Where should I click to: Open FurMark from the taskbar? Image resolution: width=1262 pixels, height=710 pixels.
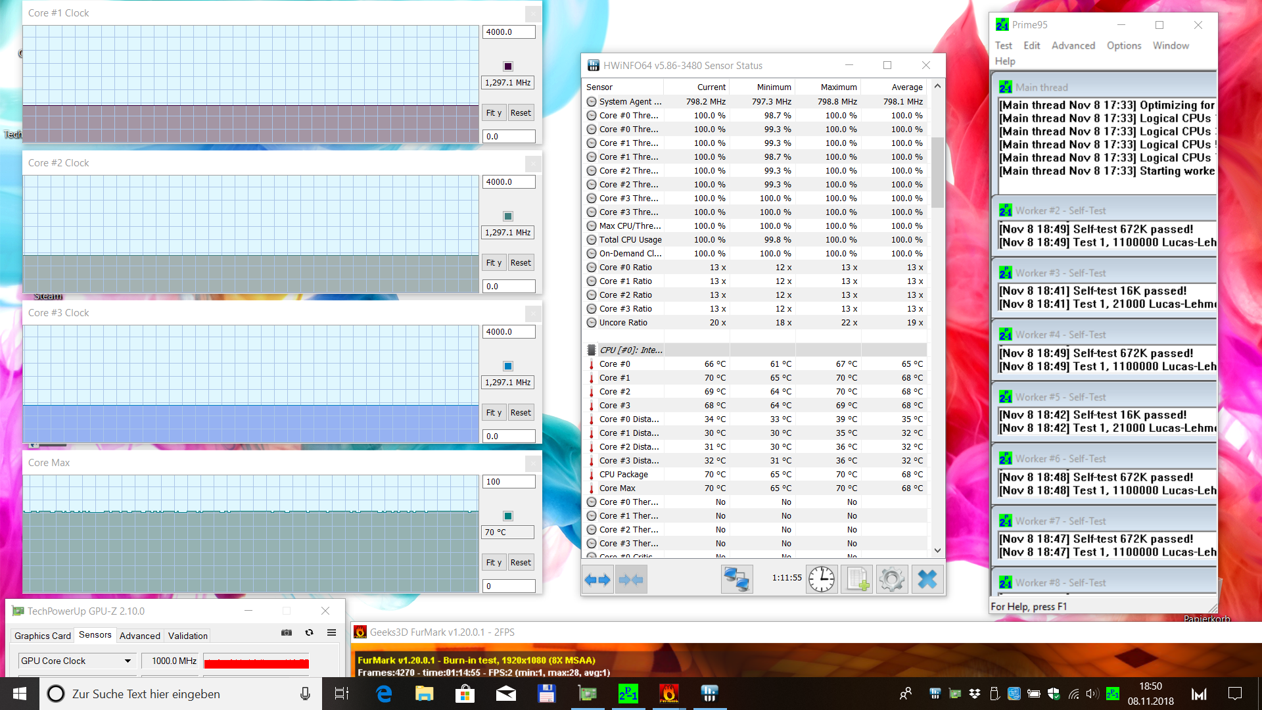click(668, 694)
